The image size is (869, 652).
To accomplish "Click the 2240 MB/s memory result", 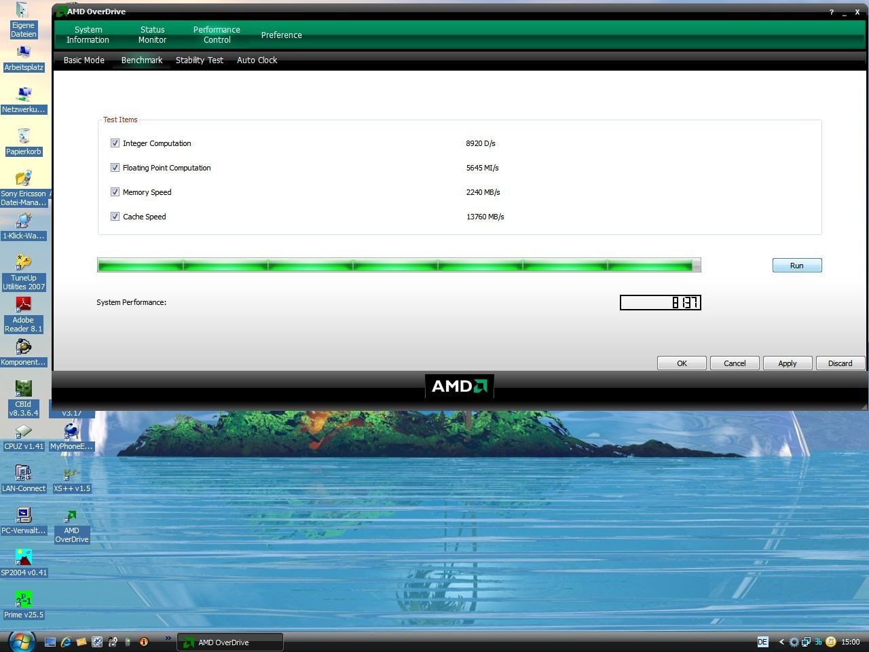I will tap(483, 192).
